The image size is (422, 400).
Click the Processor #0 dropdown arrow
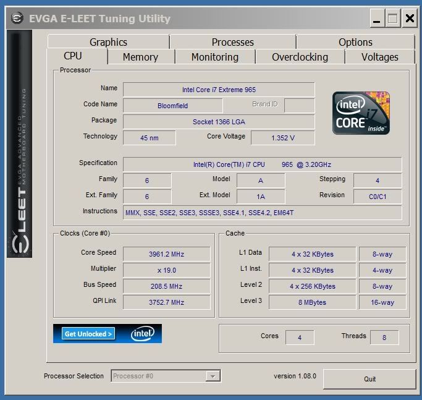point(213,376)
